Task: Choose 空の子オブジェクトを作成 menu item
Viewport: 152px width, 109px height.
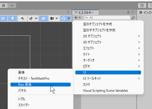Action: tap(108, 30)
